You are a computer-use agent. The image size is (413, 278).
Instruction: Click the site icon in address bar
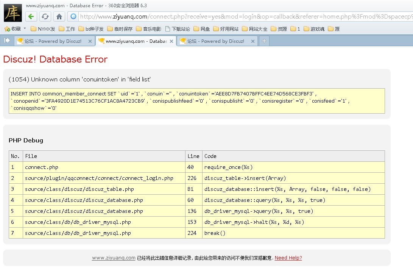[x=73, y=16]
